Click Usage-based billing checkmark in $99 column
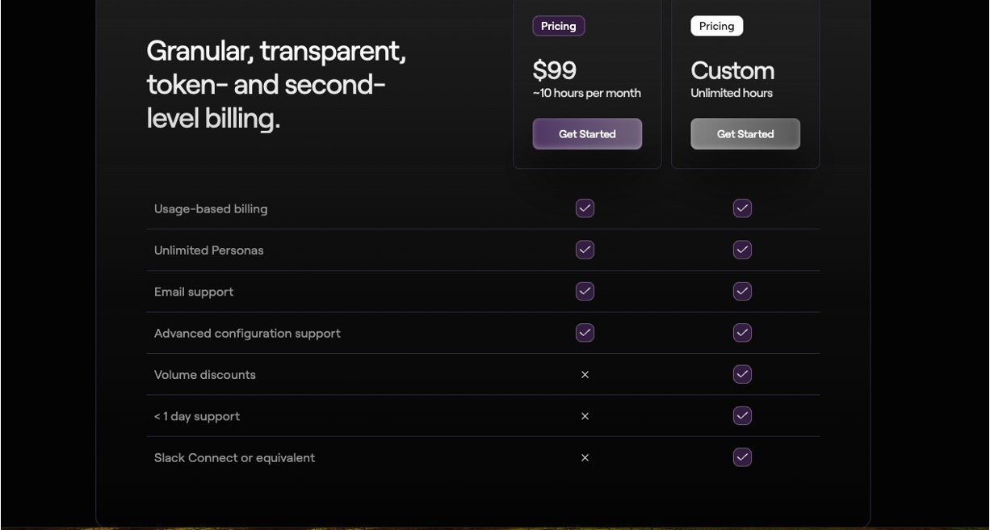The width and height of the screenshot is (990, 530). click(x=585, y=208)
